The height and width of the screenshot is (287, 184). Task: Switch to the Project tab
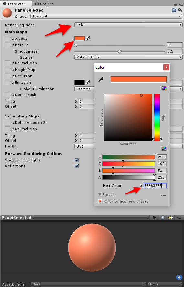(44, 4)
